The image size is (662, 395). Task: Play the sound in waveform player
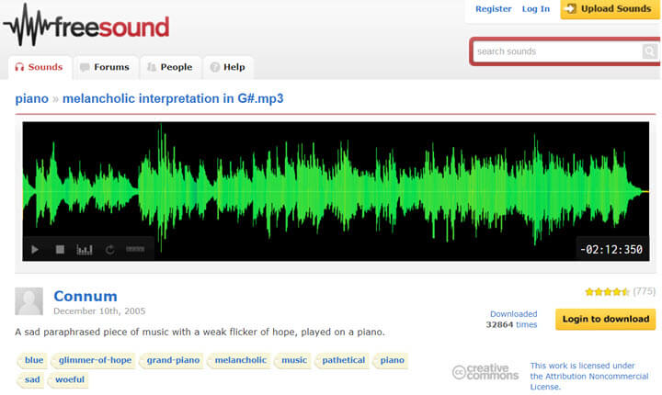35,250
